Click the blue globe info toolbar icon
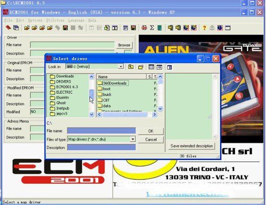267x205 pixels. click(220, 28)
